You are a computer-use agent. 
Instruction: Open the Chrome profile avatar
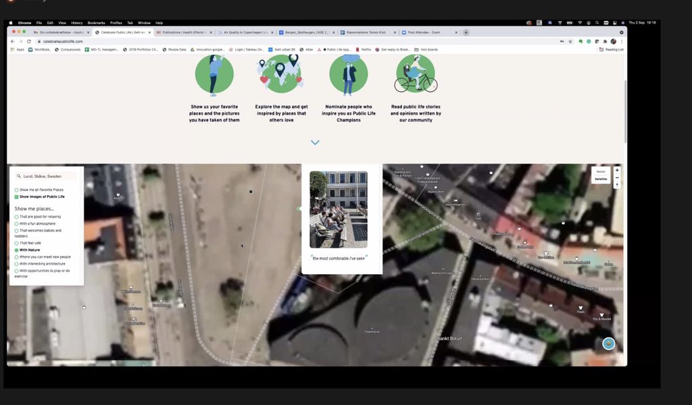[614, 41]
